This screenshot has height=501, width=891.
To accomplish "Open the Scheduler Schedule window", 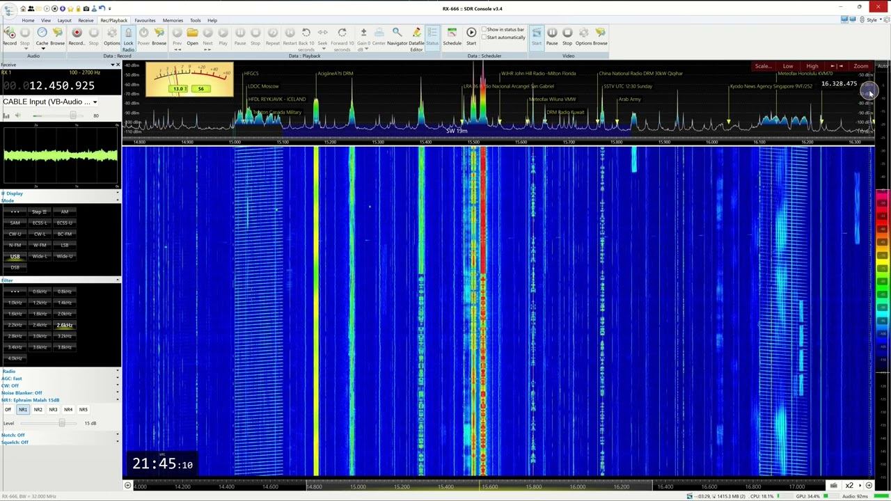I will pos(452,36).
